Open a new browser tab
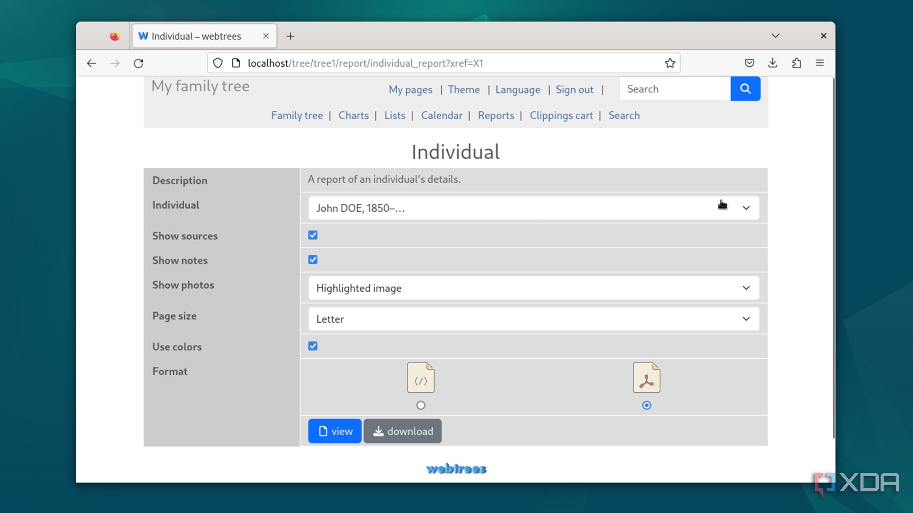 tap(290, 36)
